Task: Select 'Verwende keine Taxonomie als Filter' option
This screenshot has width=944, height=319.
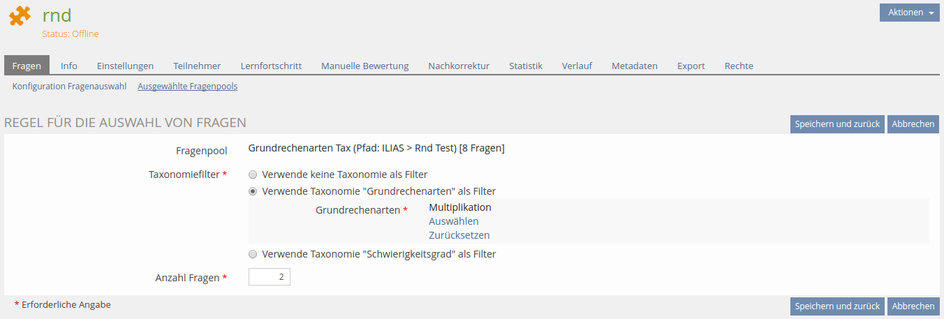Action: [x=253, y=175]
